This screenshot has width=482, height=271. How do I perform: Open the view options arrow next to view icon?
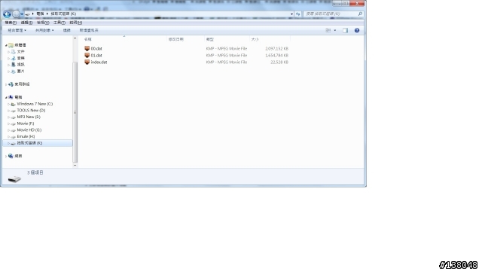(x=334, y=30)
